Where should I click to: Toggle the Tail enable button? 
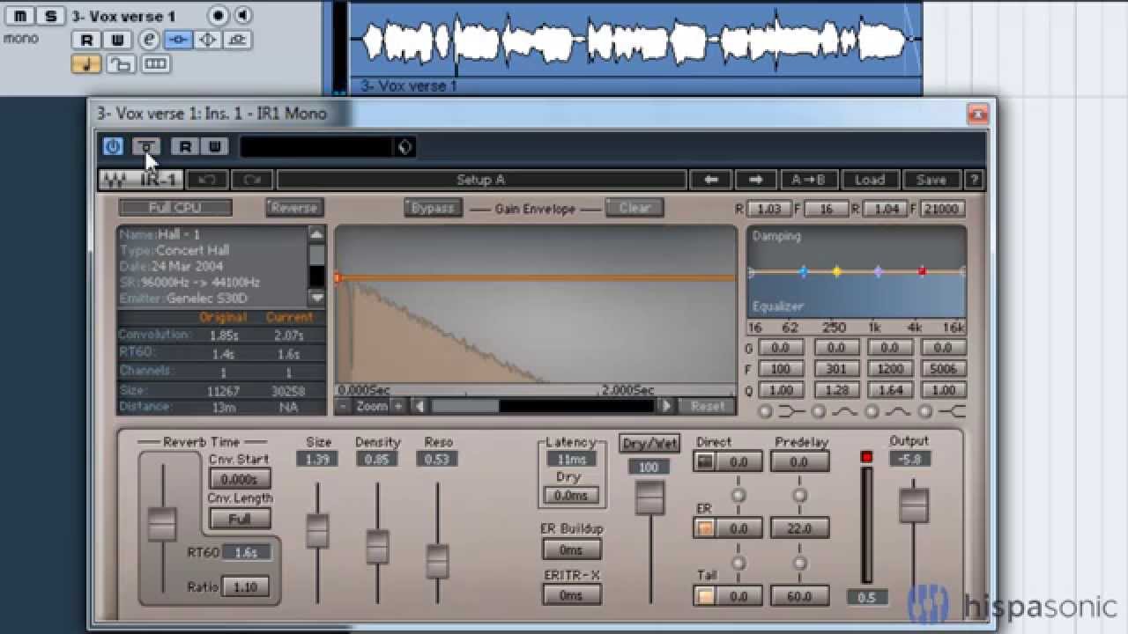tap(704, 596)
